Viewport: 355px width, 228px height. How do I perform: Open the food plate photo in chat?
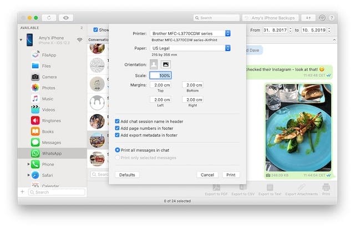click(x=298, y=128)
